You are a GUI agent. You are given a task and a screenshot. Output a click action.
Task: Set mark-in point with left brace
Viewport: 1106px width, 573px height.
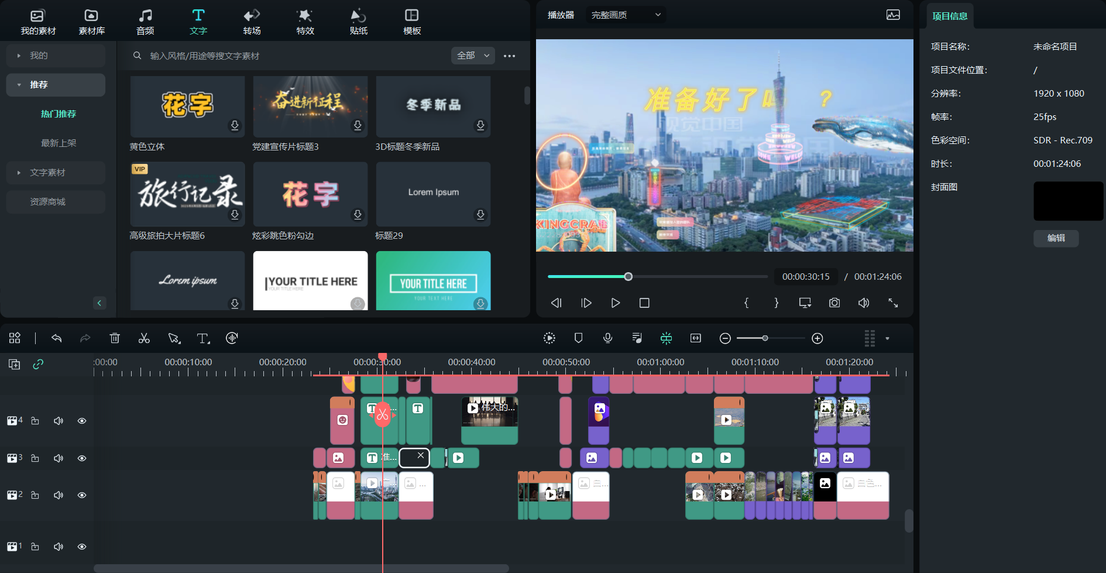pos(747,303)
